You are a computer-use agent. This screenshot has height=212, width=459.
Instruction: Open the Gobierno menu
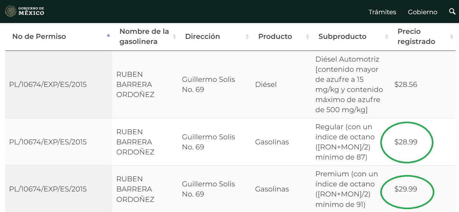click(x=422, y=12)
